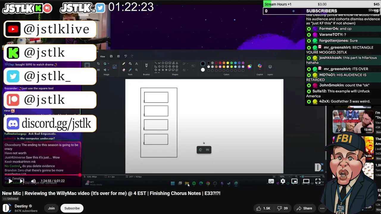
Task: Pick the red color in palette
Action: pyautogui.click(x=220, y=63)
